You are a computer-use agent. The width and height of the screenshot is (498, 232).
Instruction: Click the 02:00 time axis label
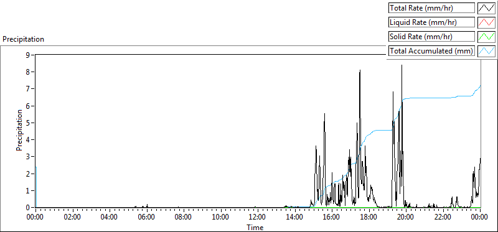(73, 218)
